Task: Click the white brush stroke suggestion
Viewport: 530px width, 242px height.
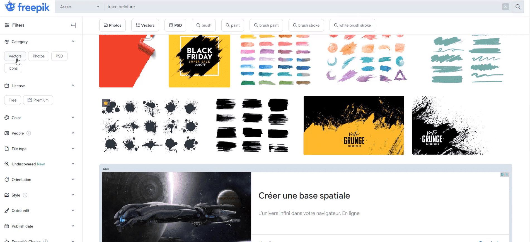Action: click(x=352, y=25)
